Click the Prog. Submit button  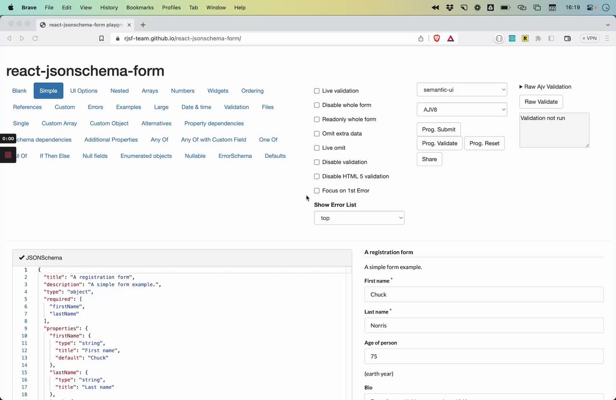click(x=438, y=129)
